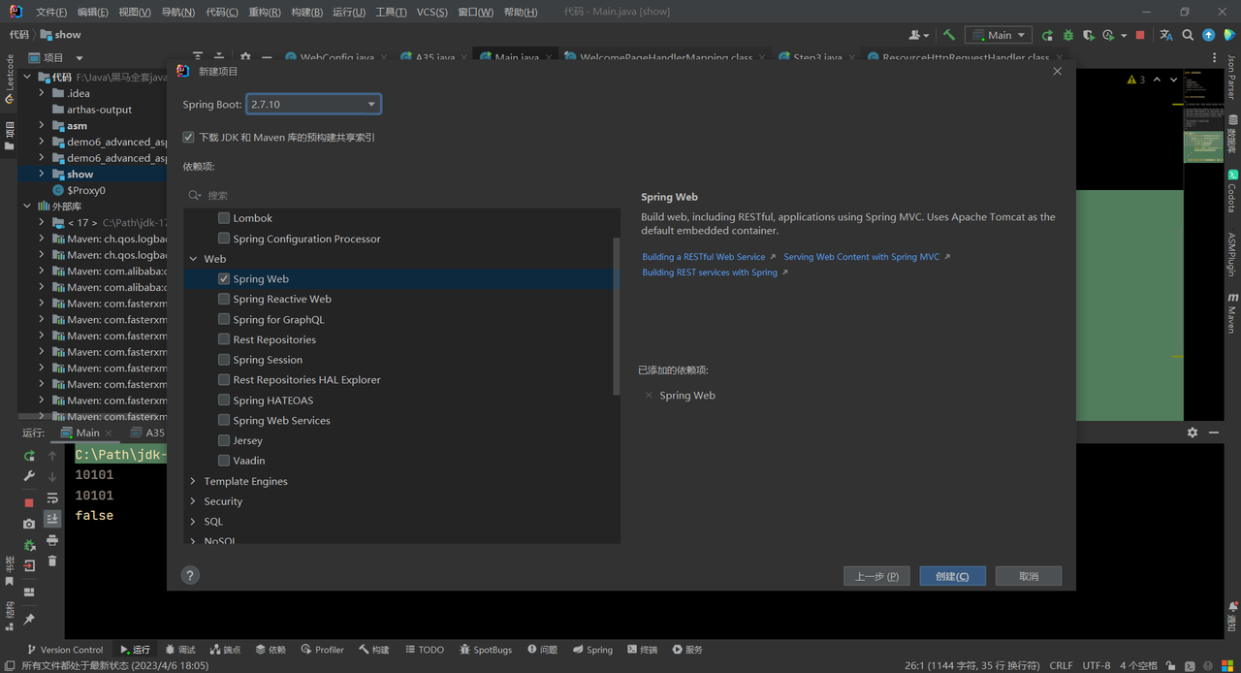
Task: Click the printer icon in the Run panel
Action: pyautogui.click(x=52, y=540)
